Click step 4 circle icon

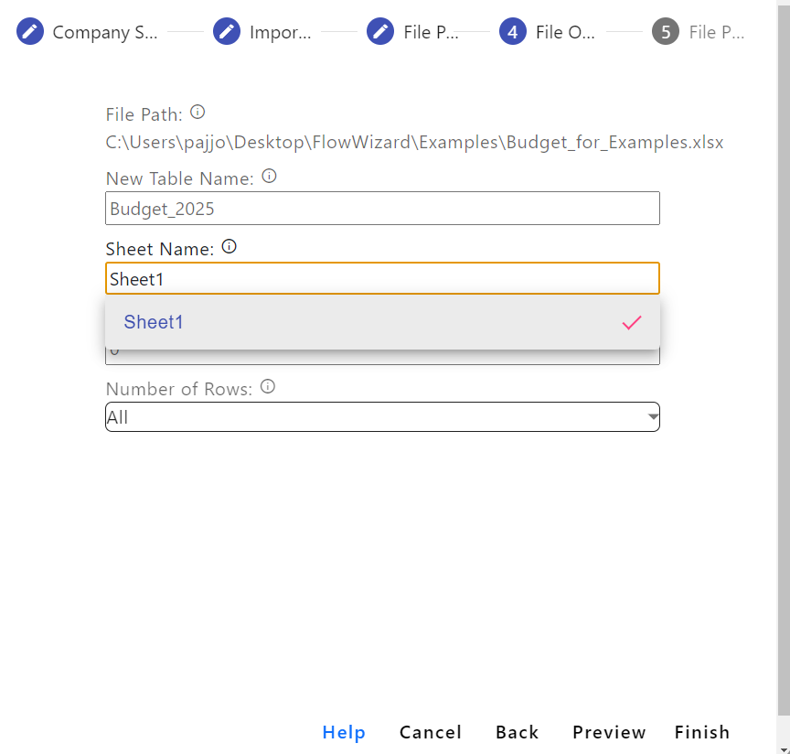[513, 32]
